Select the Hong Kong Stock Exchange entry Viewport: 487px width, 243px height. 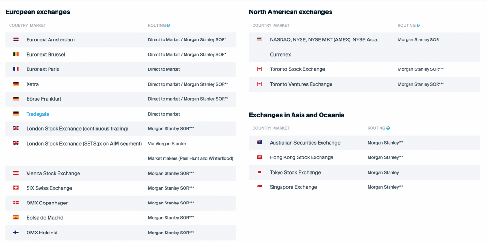coord(301,157)
